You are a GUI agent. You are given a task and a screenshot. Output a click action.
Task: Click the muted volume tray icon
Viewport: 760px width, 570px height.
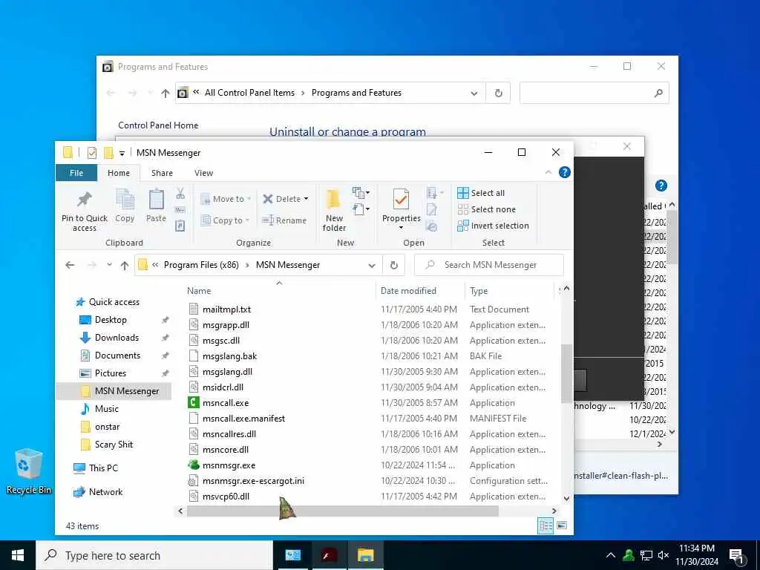tap(664, 555)
